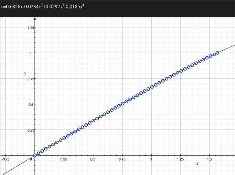
Task: Click the x-axis label 1.5
Action: click(210, 159)
